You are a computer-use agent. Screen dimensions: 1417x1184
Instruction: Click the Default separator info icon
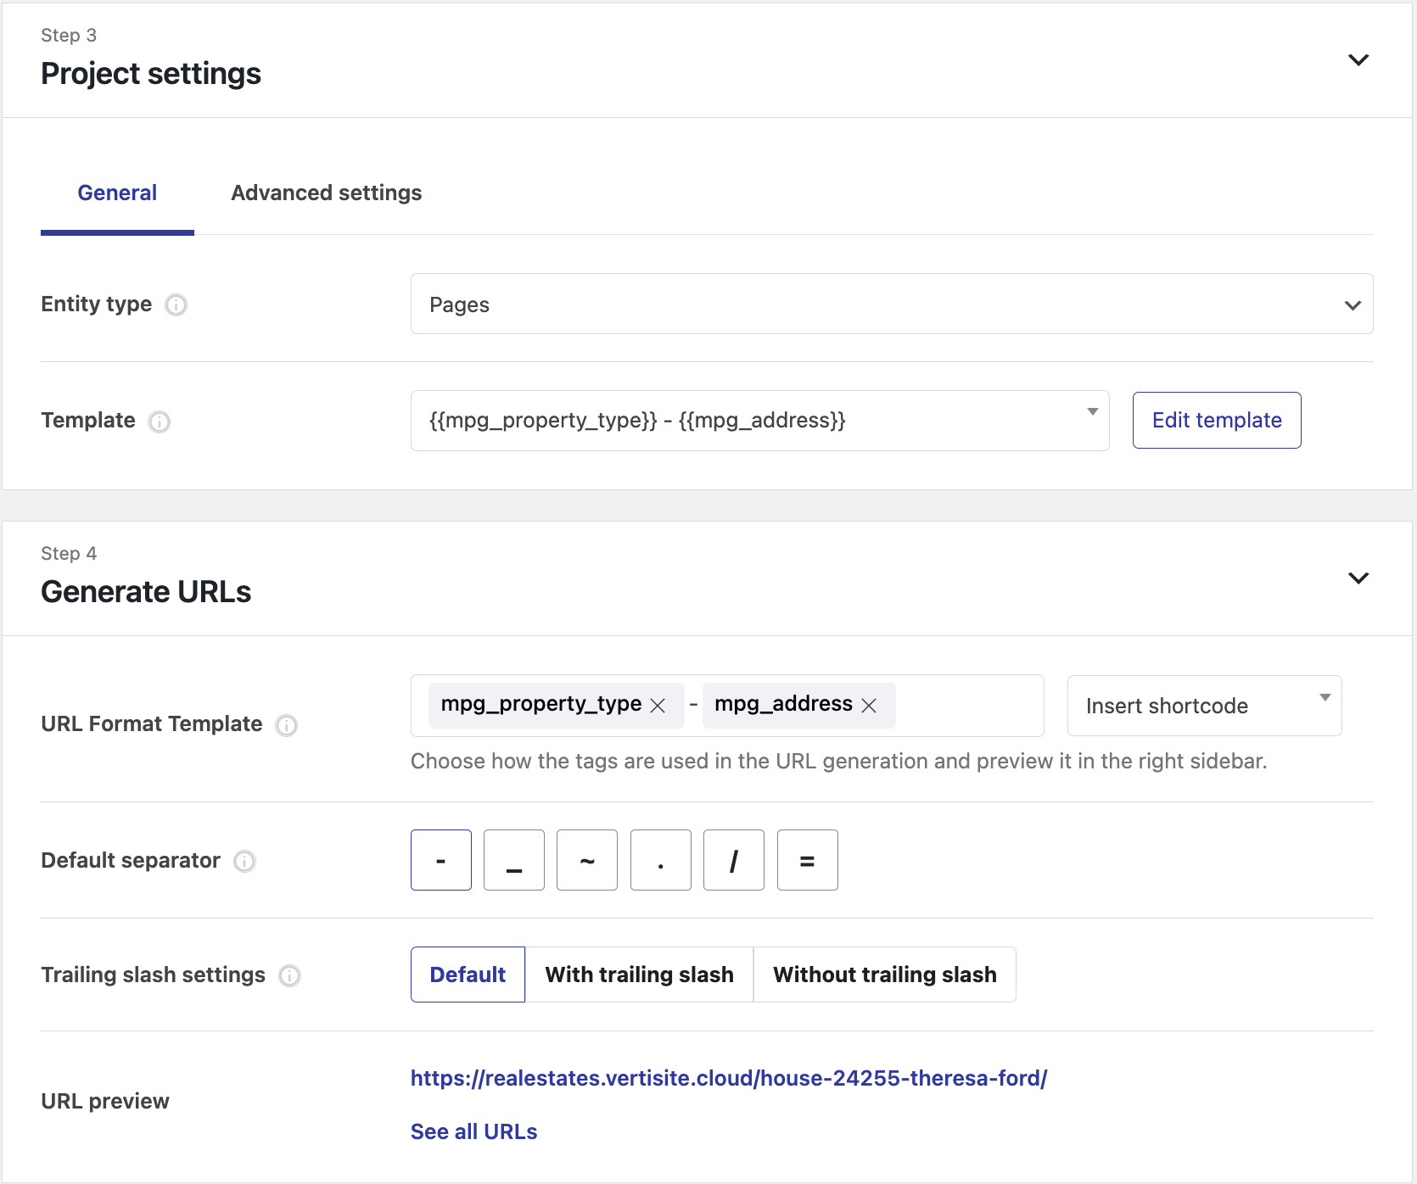tap(244, 862)
